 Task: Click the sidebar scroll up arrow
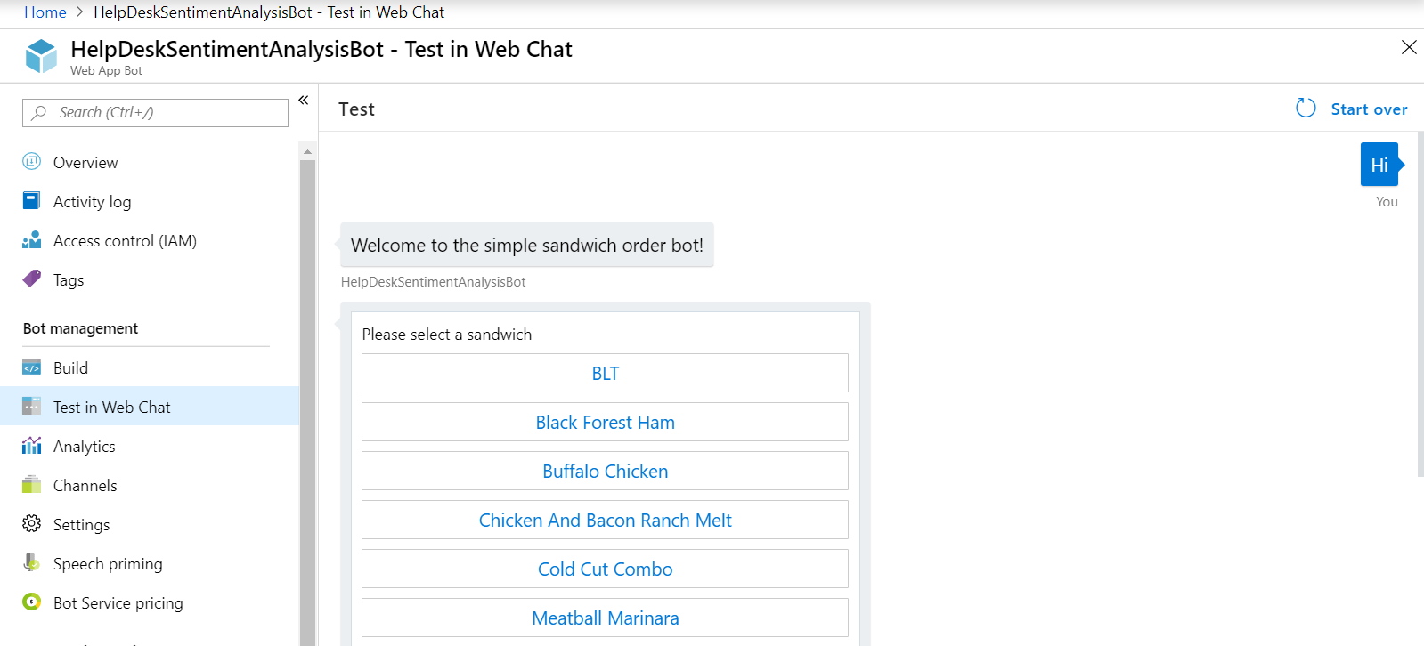[x=308, y=151]
